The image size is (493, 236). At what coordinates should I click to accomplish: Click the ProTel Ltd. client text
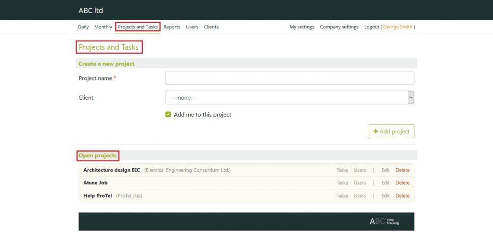(129, 196)
